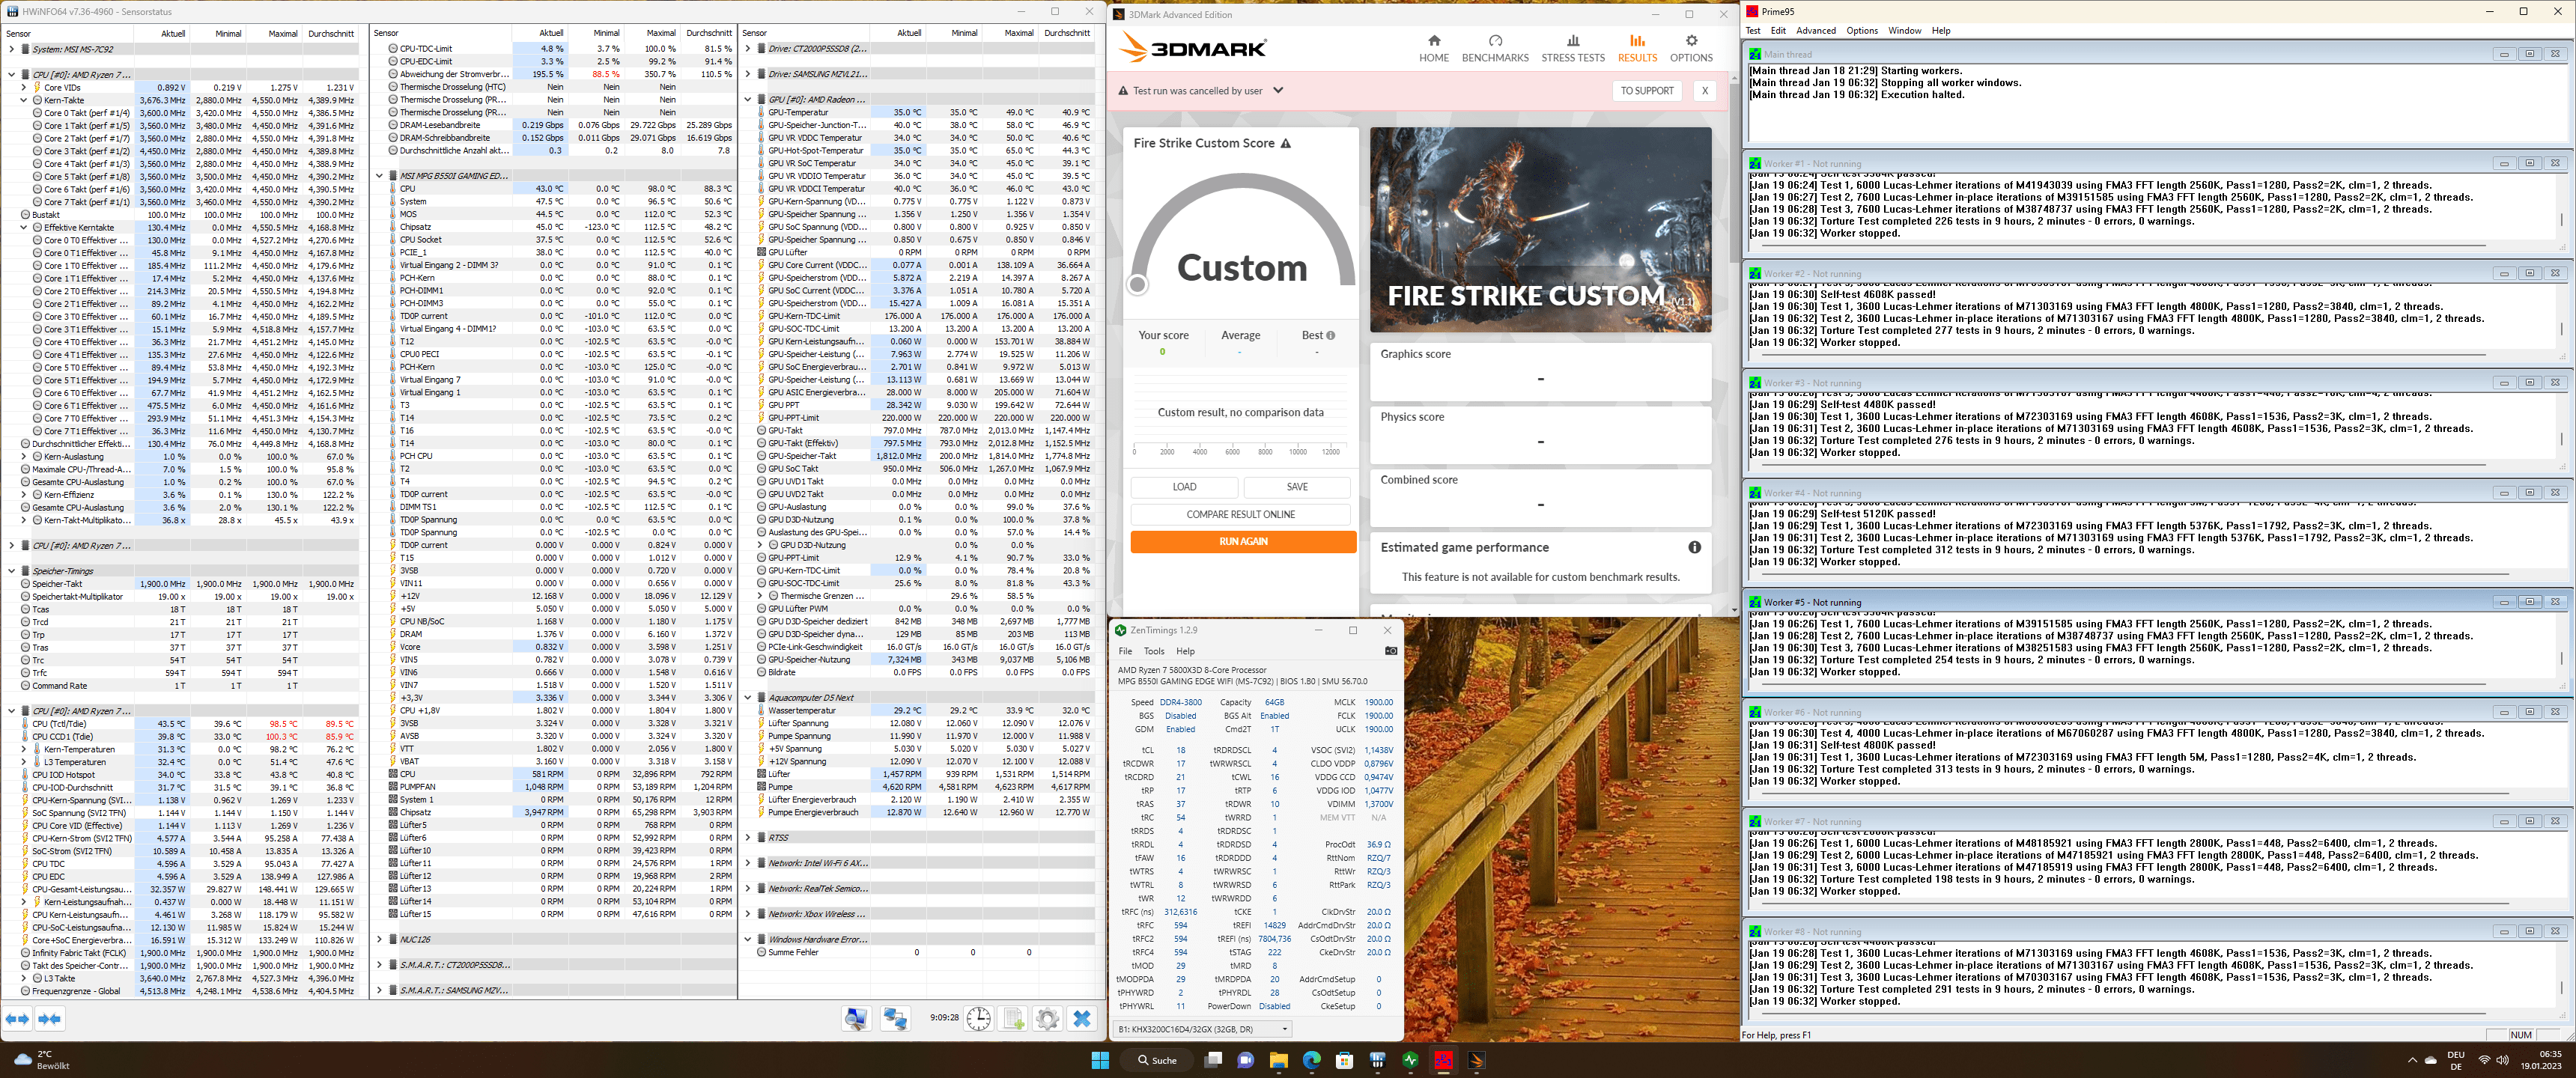Click warning icon beside Fire Strike Custom Score
The width and height of the screenshot is (2576, 1078).
[x=1286, y=143]
